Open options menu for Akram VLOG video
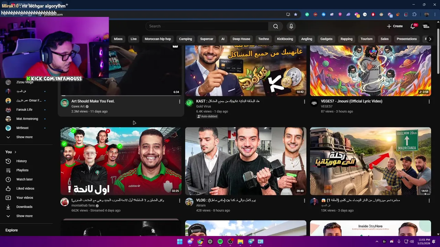Viewport: 440px width, 247px height. tap(304, 200)
